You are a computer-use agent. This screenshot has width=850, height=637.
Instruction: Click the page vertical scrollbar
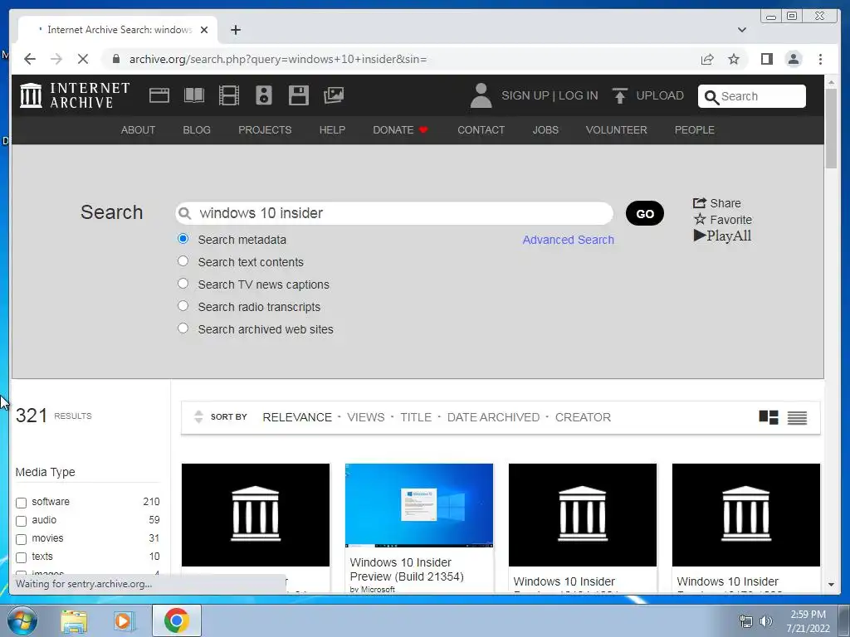click(831, 128)
